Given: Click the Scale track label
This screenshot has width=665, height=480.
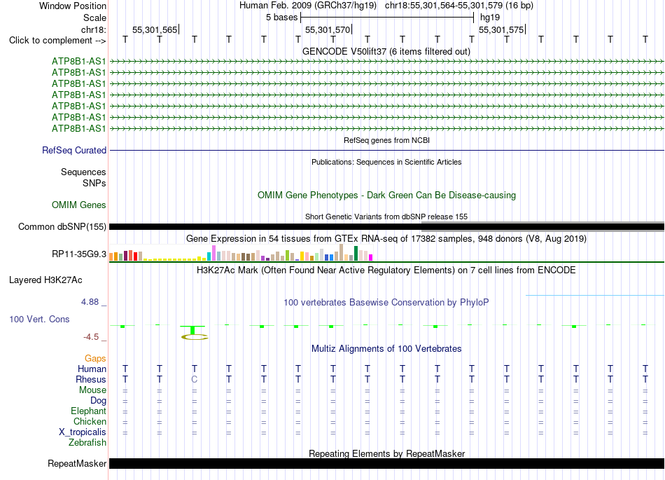Looking at the screenshot, I should (x=94, y=18).
